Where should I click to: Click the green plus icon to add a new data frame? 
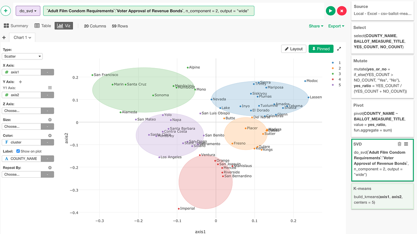[x=6, y=11]
